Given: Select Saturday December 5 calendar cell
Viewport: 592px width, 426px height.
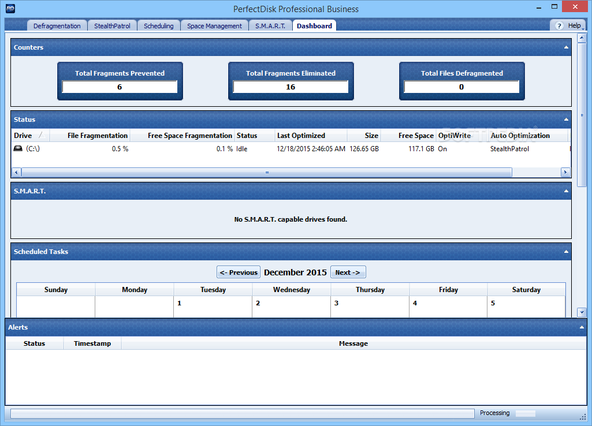Looking at the screenshot, I should 526,307.
